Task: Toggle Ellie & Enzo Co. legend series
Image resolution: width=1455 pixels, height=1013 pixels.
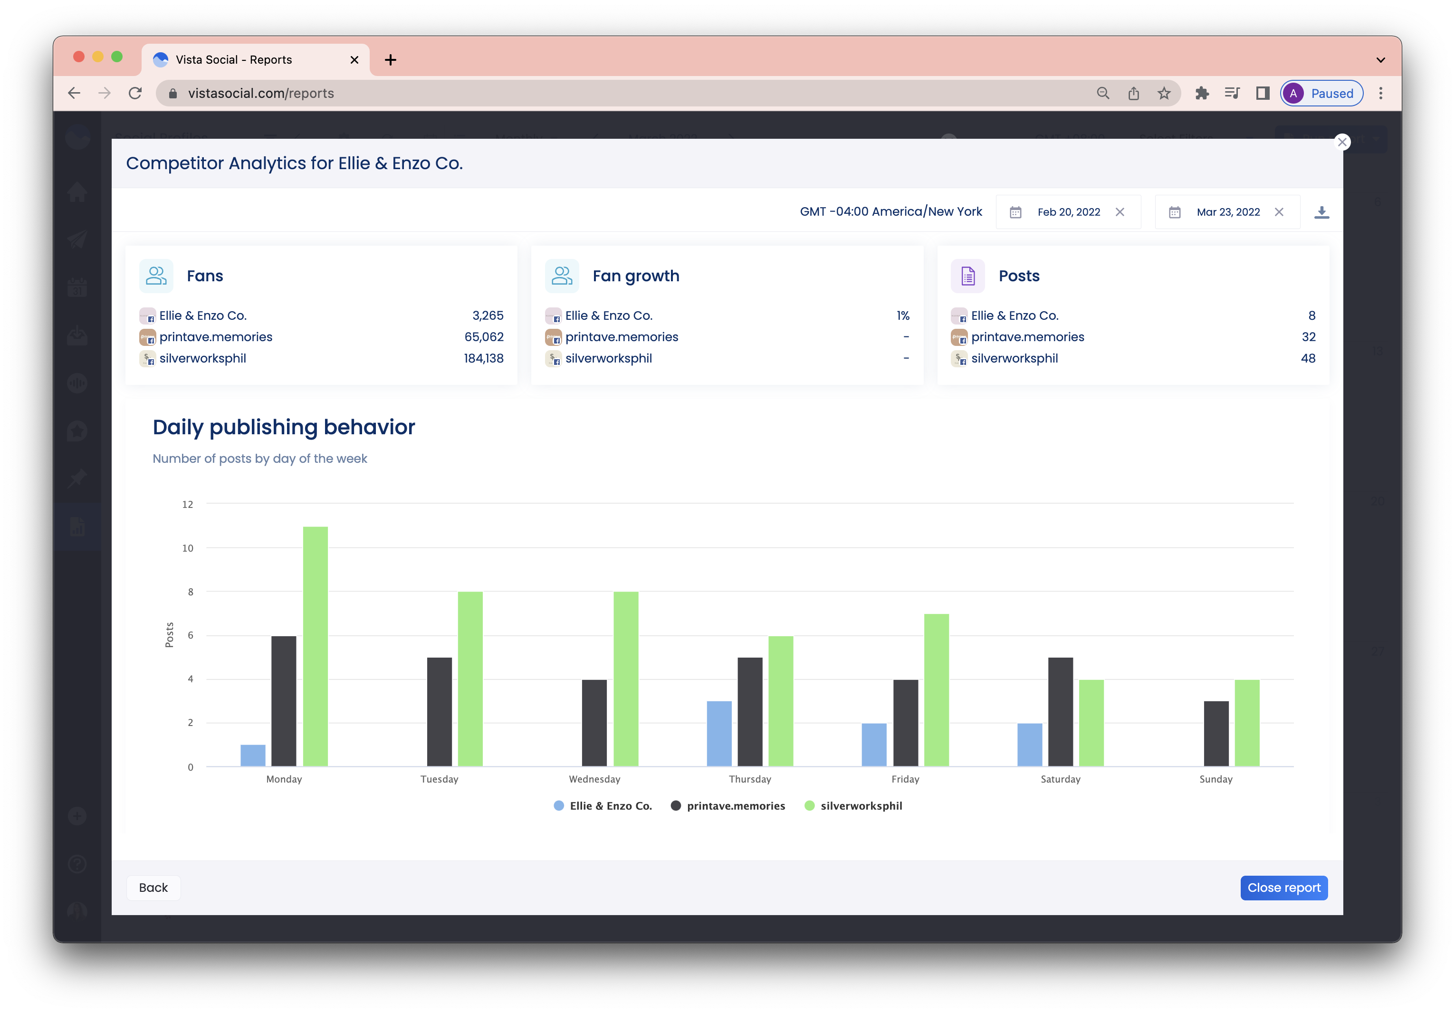Action: pyautogui.click(x=603, y=806)
